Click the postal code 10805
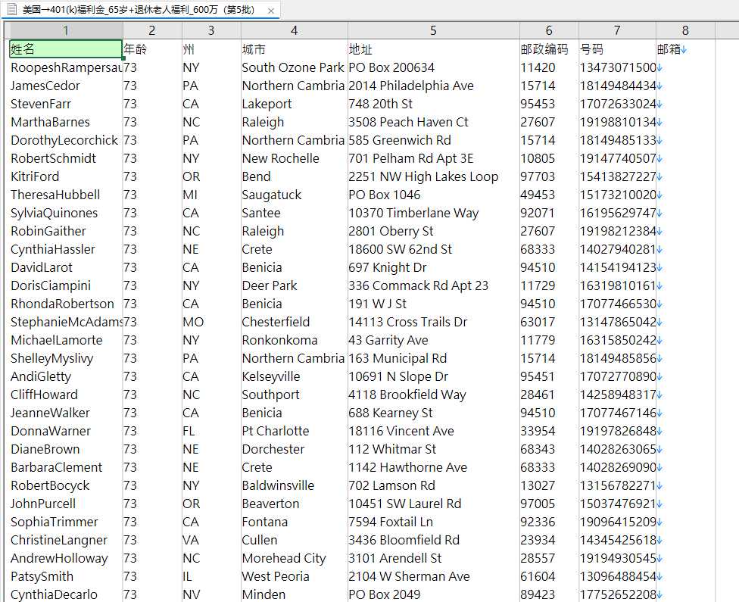Screen dimensions: 739x602 [538, 158]
